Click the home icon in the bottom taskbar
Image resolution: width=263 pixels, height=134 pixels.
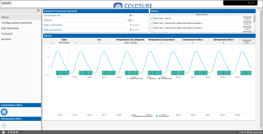click(x=4, y=132)
